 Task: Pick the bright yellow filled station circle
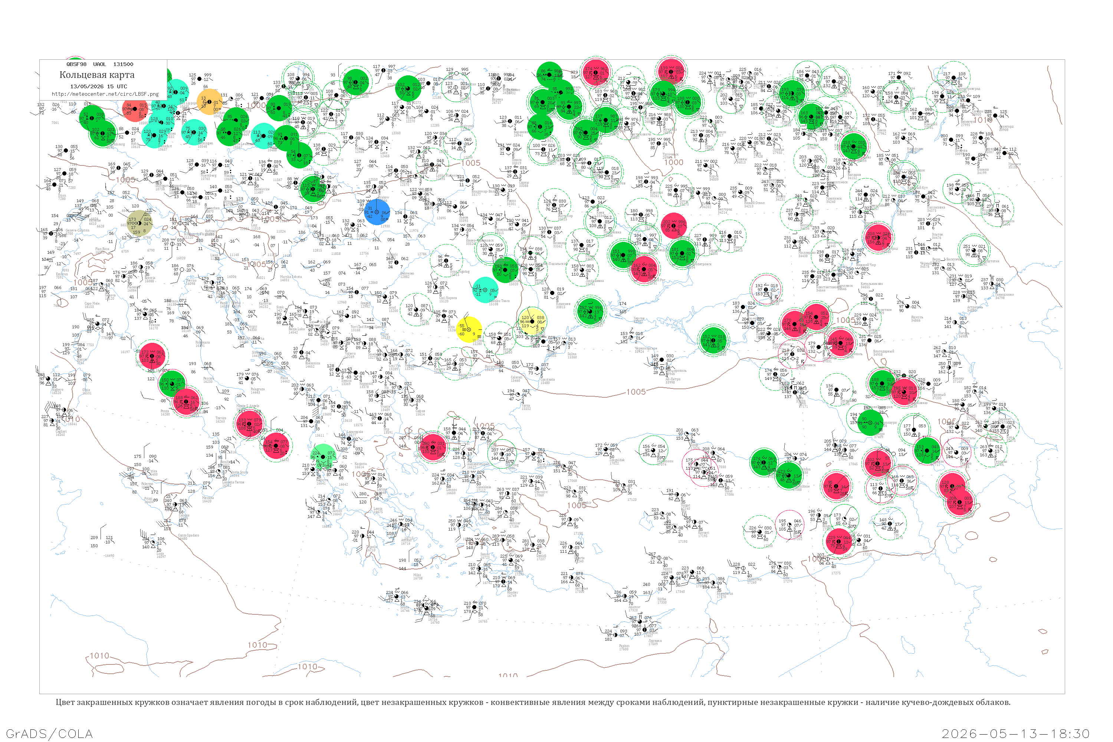(x=469, y=329)
